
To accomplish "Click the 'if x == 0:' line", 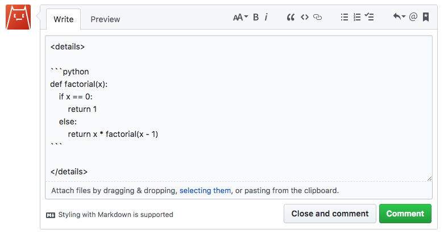I will [76, 97].
